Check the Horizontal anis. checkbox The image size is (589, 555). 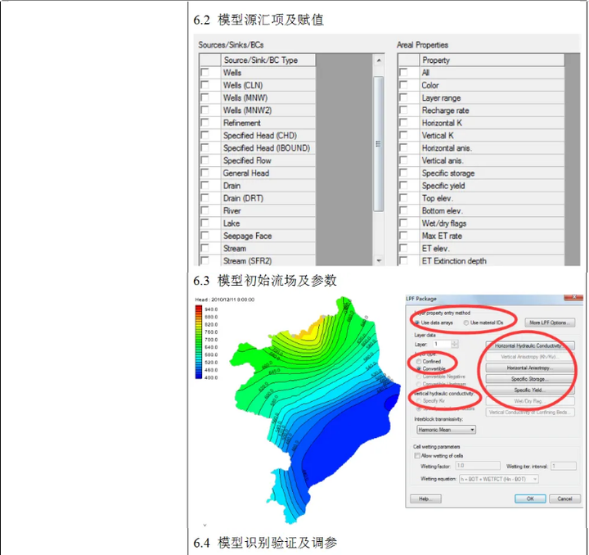click(403, 147)
